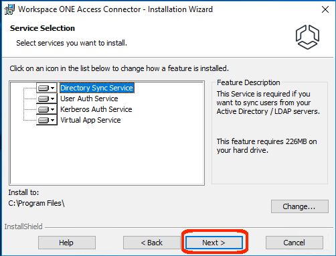The width and height of the screenshot is (336, 256).
Task: Click the 'Feature Description' group label
Action: [248, 82]
